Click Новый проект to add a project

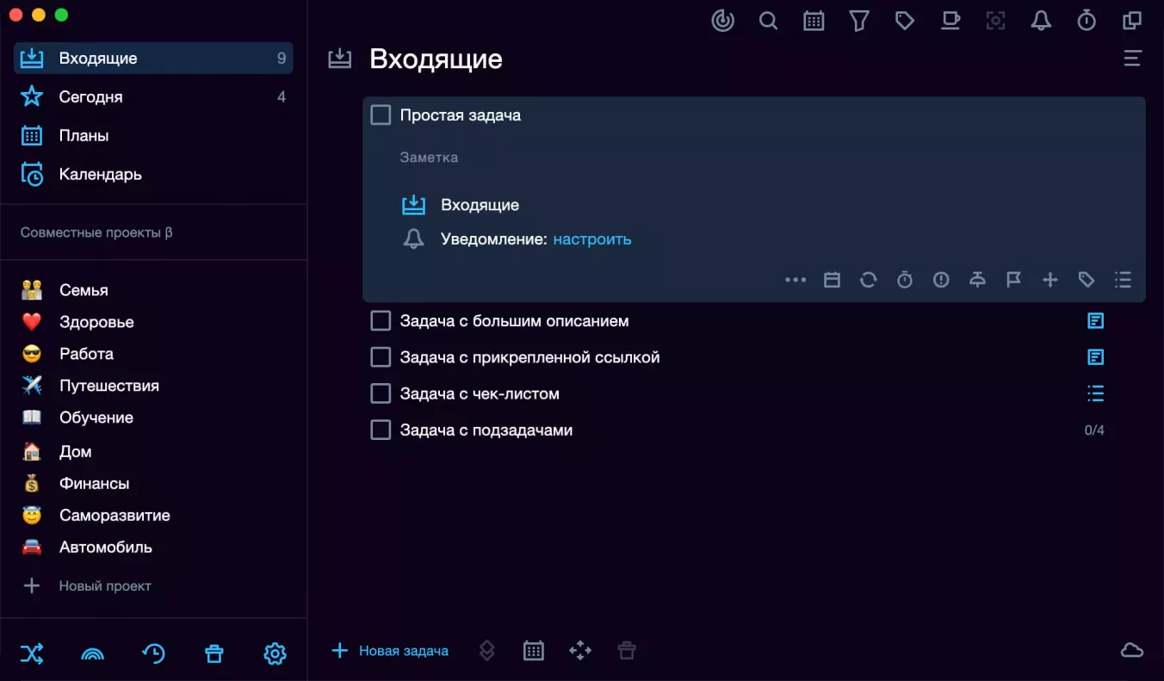coord(86,586)
